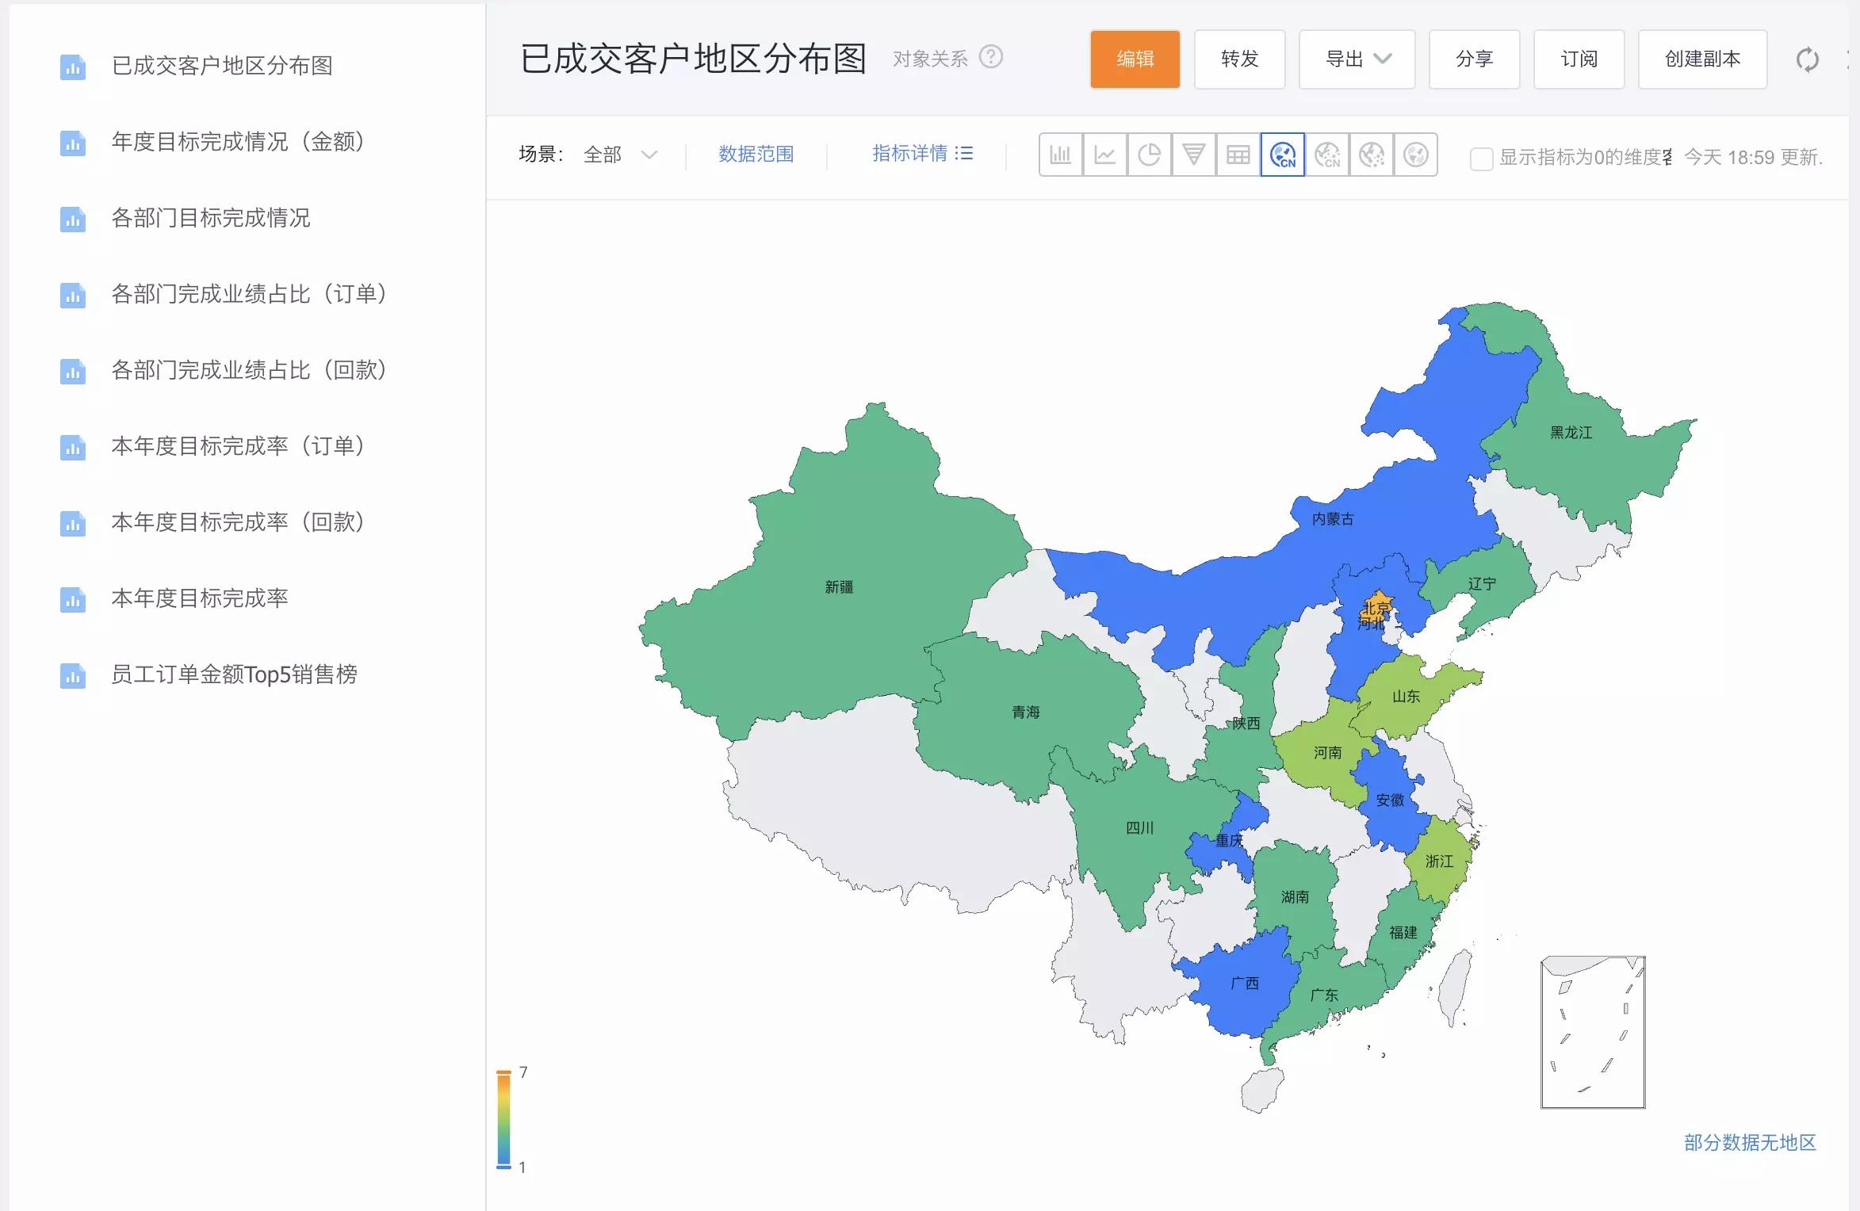Click the 部分数据无地区 link
Image resolution: width=1860 pixels, height=1211 pixels.
pyautogui.click(x=1750, y=1143)
